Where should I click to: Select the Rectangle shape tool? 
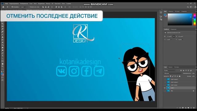2,61
